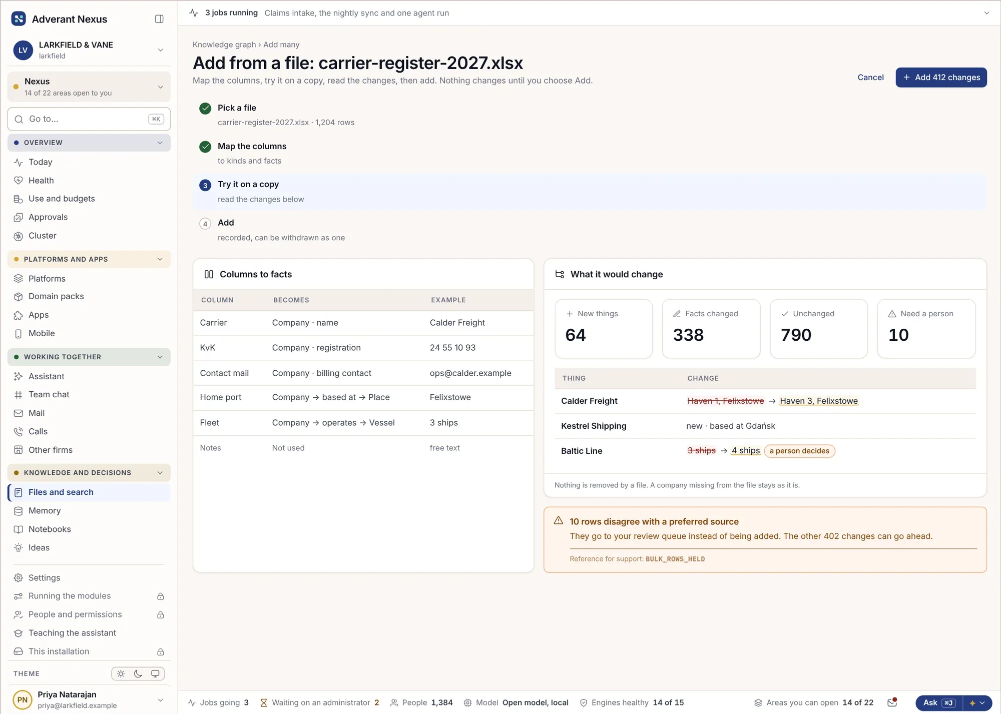Open Domain packs box icon

pos(19,297)
